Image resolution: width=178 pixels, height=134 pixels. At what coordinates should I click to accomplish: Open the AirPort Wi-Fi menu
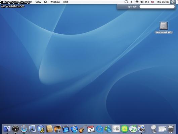(137, 2)
